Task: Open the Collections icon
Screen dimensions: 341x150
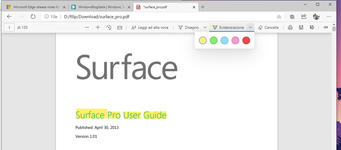Action: click(292, 17)
